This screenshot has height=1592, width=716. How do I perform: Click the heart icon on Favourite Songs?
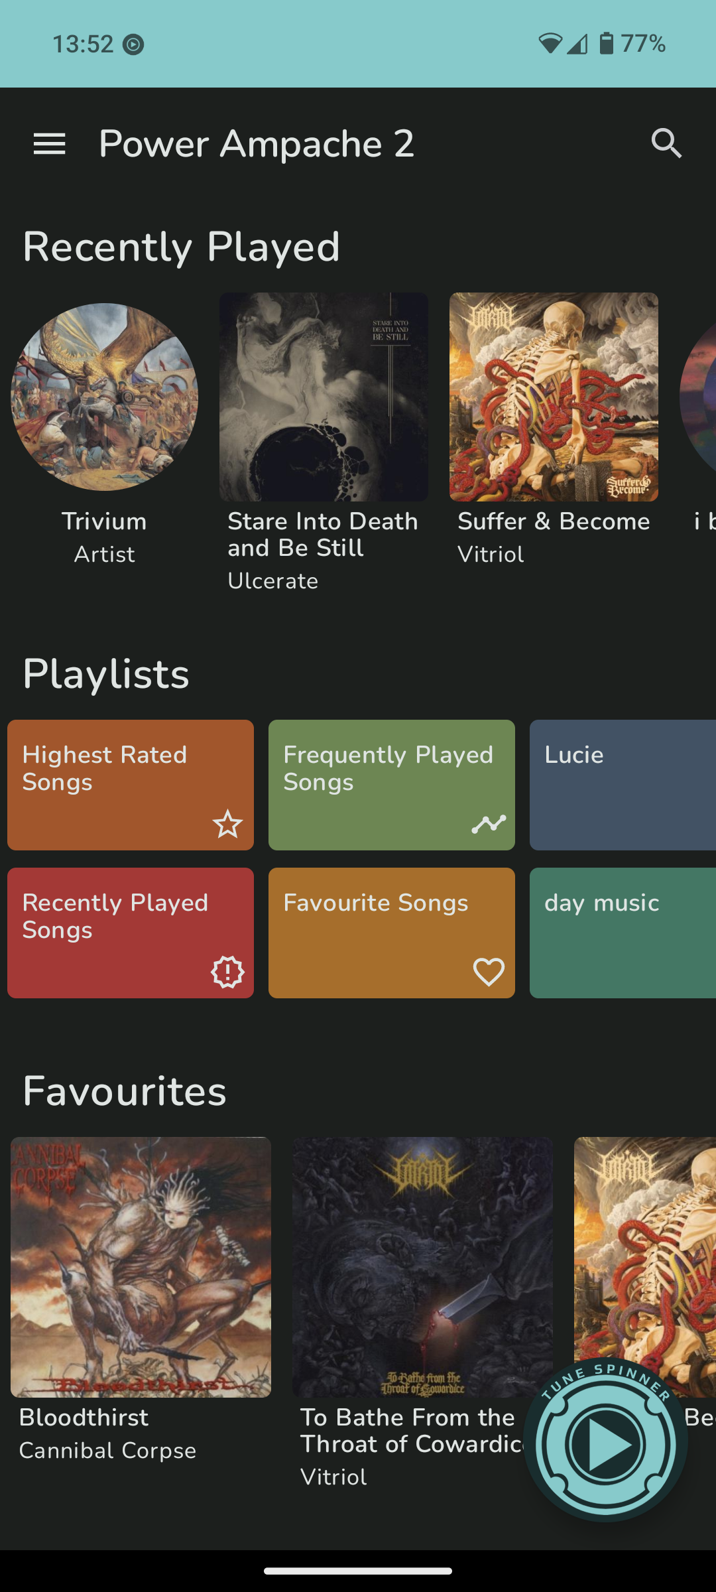coord(489,972)
